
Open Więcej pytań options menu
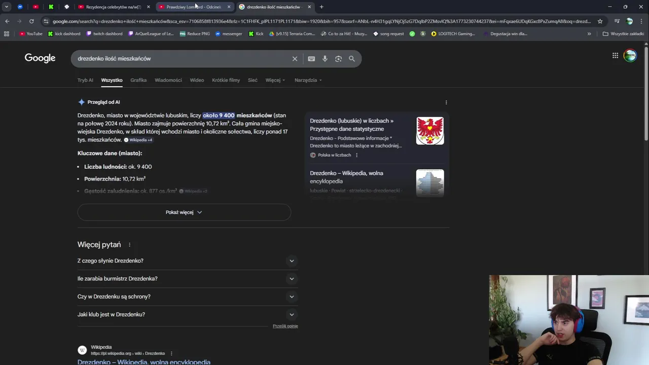pyautogui.click(x=129, y=245)
